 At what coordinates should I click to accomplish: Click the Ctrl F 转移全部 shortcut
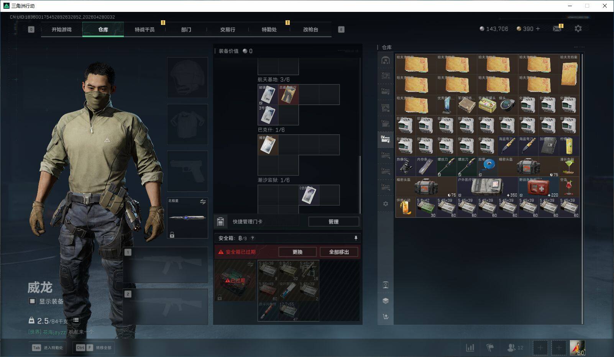click(94, 347)
